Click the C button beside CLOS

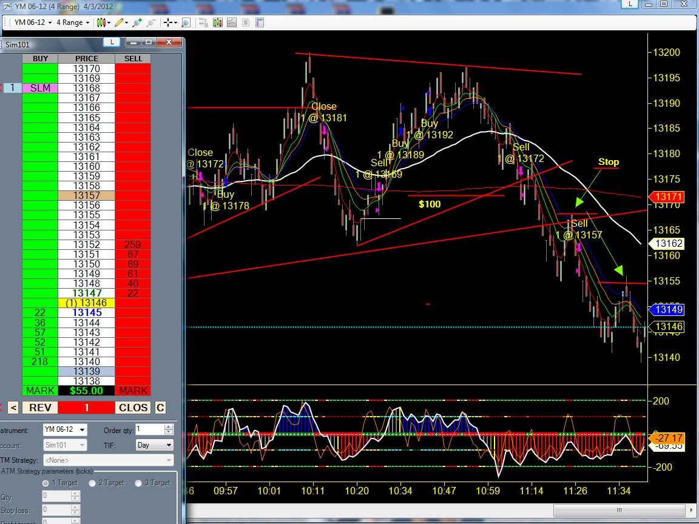pyautogui.click(x=160, y=408)
